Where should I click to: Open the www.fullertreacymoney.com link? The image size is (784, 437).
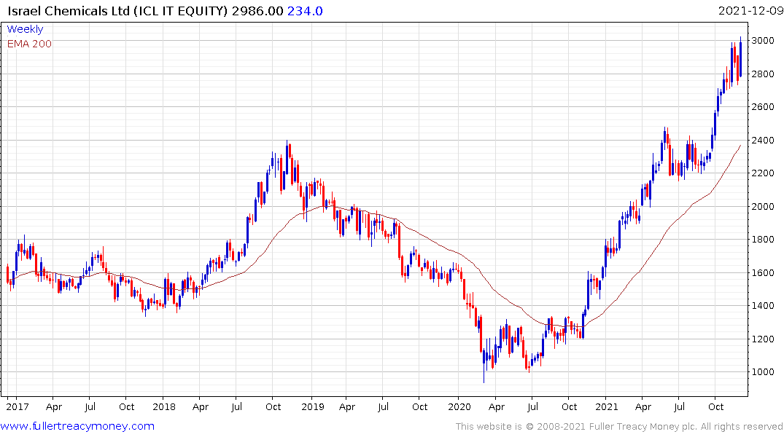77,426
